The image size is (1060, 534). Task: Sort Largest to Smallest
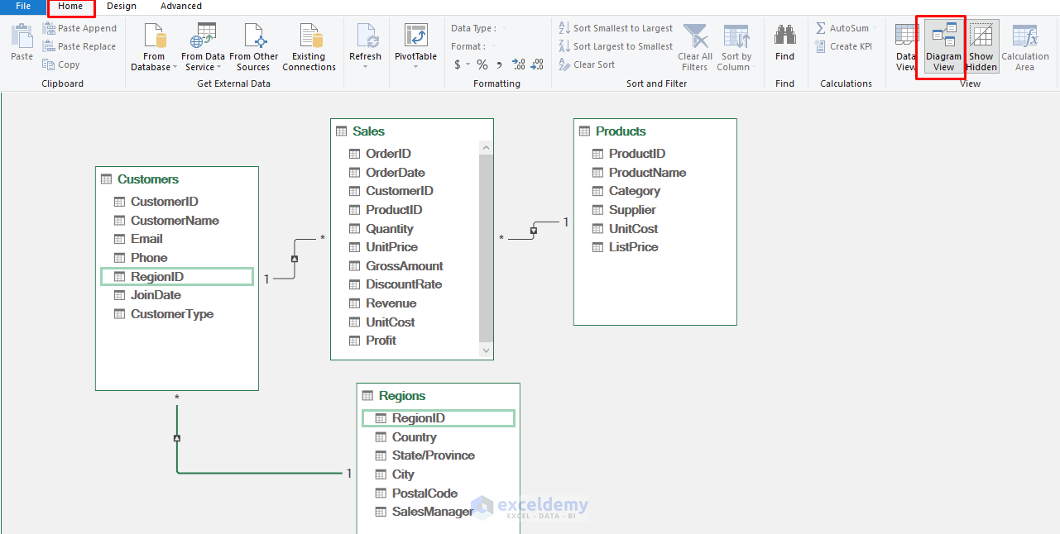pos(616,46)
